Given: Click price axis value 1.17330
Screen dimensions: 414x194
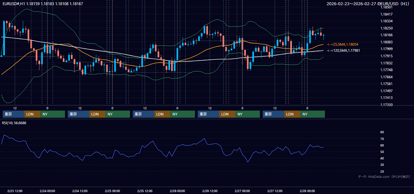Looking at the screenshot, I should point(386,105).
